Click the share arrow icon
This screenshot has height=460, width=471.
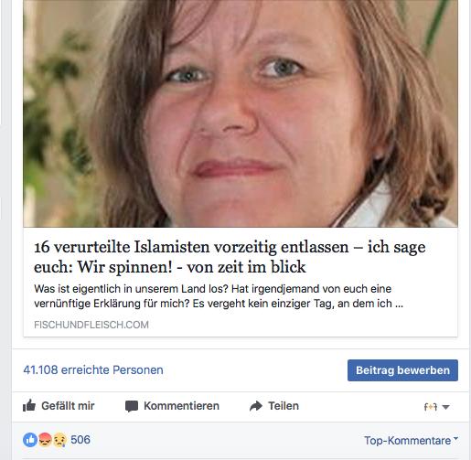256,406
